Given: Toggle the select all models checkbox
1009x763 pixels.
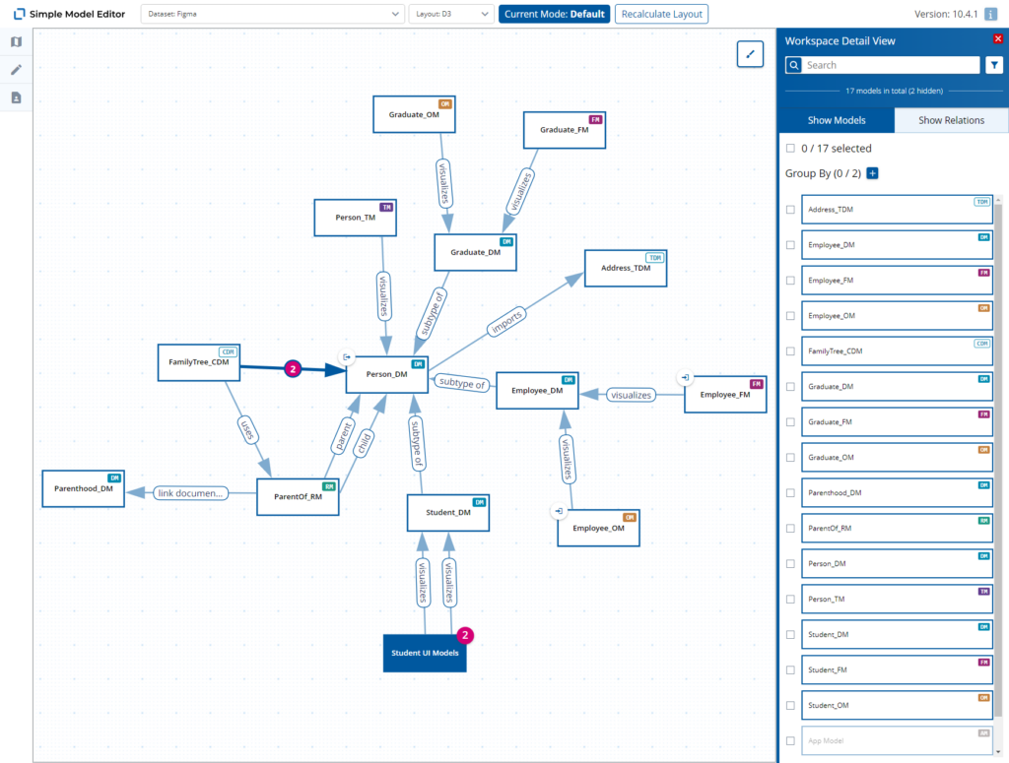Looking at the screenshot, I should [790, 149].
